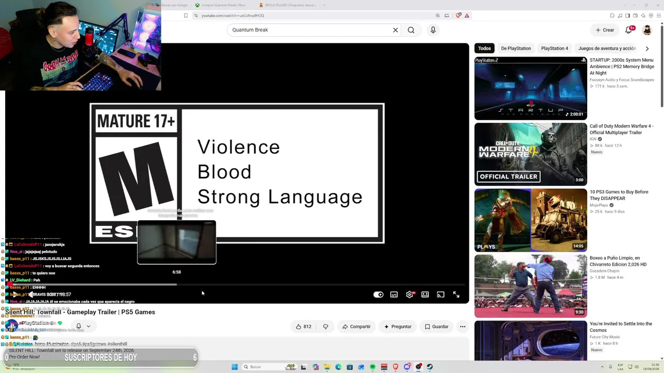Like the video with 812 likes
Image resolution: width=664 pixels, height=373 pixels.
click(303, 327)
